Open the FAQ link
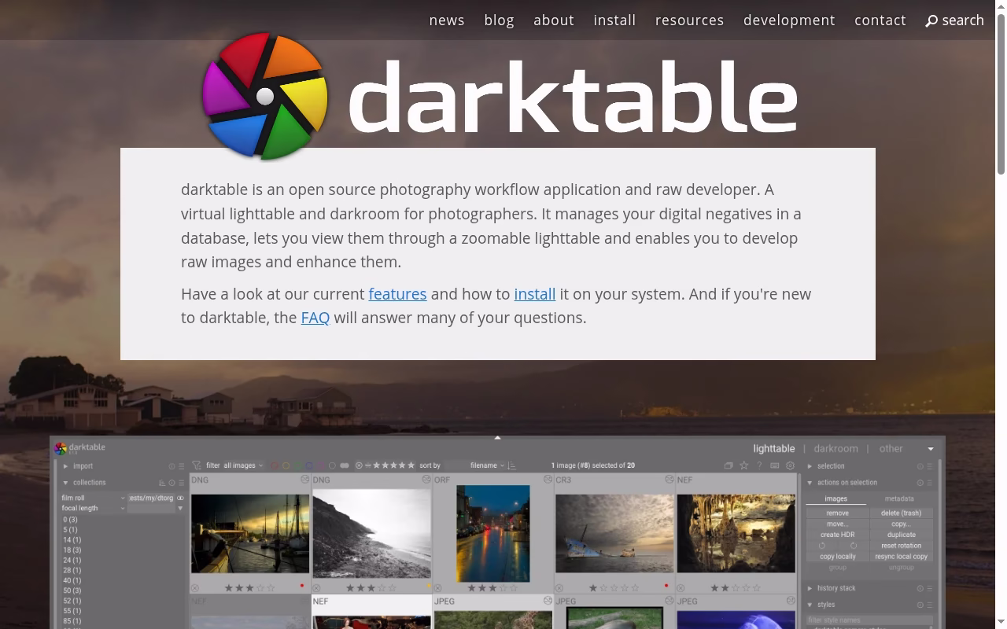The image size is (1007, 629). point(315,318)
